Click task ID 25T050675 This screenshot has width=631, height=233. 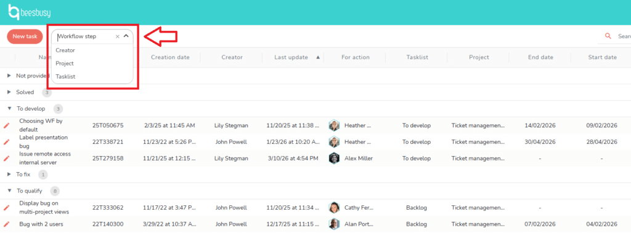108,125
